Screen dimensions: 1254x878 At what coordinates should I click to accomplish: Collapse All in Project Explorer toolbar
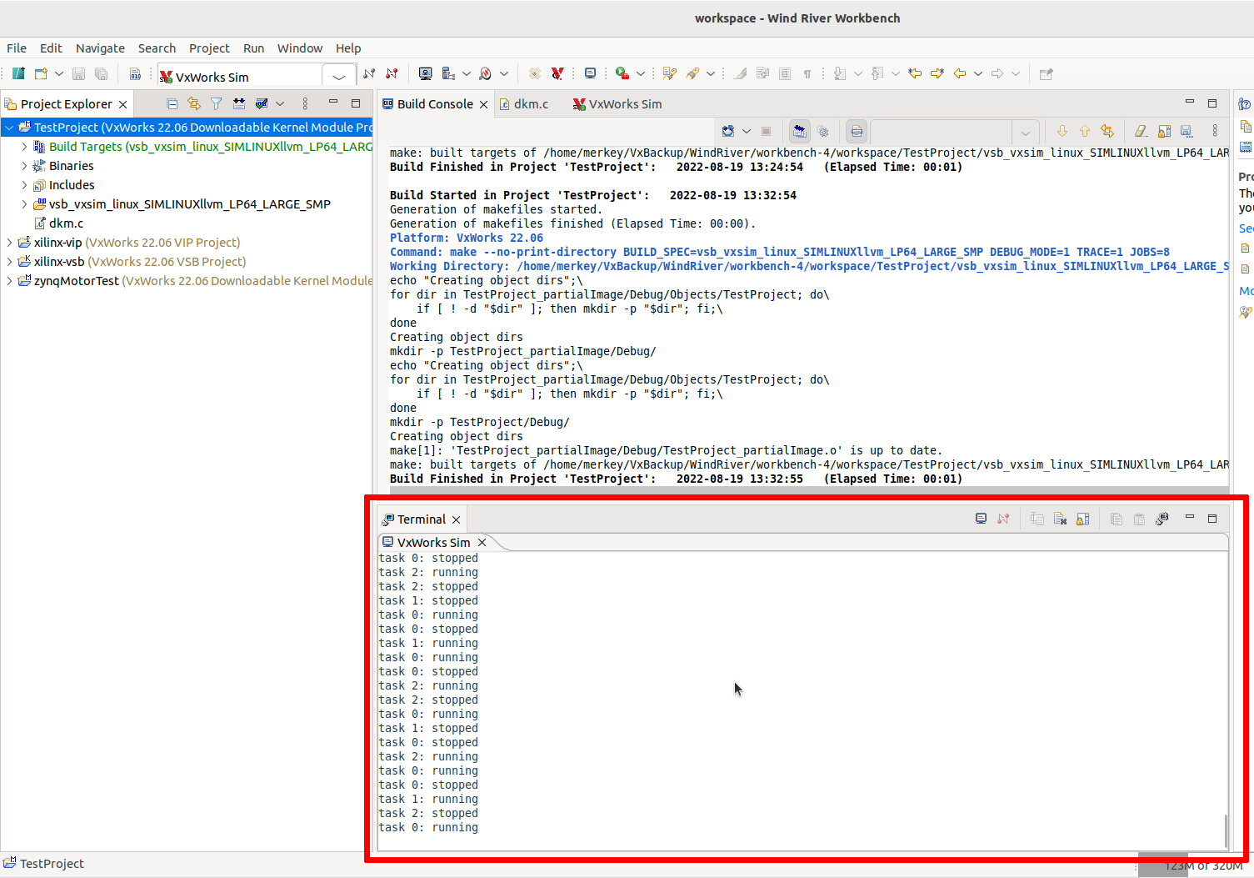tap(172, 103)
